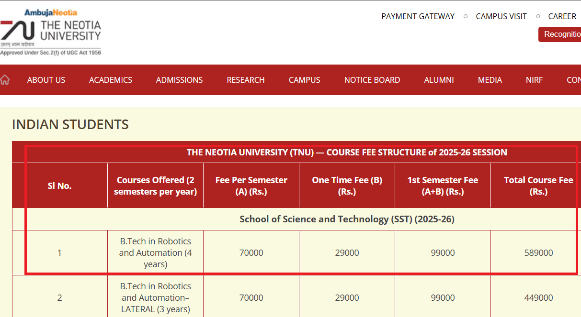Open the NOTICE BOARD menu
The width and height of the screenshot is (581, 317).
372,80
